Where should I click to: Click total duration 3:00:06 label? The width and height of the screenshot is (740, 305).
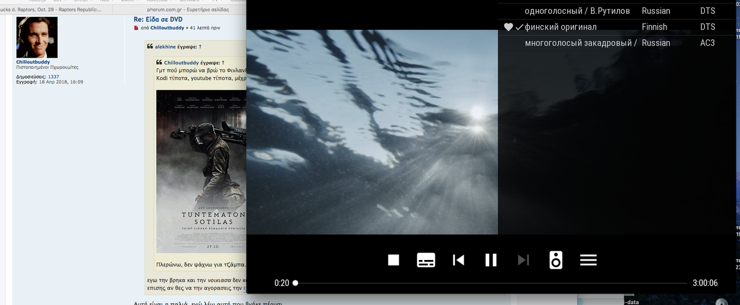pos(705,283)
